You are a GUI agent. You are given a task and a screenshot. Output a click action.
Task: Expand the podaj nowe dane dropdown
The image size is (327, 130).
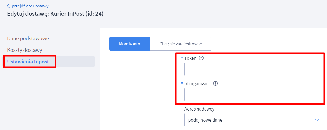[x=253, y=120]
